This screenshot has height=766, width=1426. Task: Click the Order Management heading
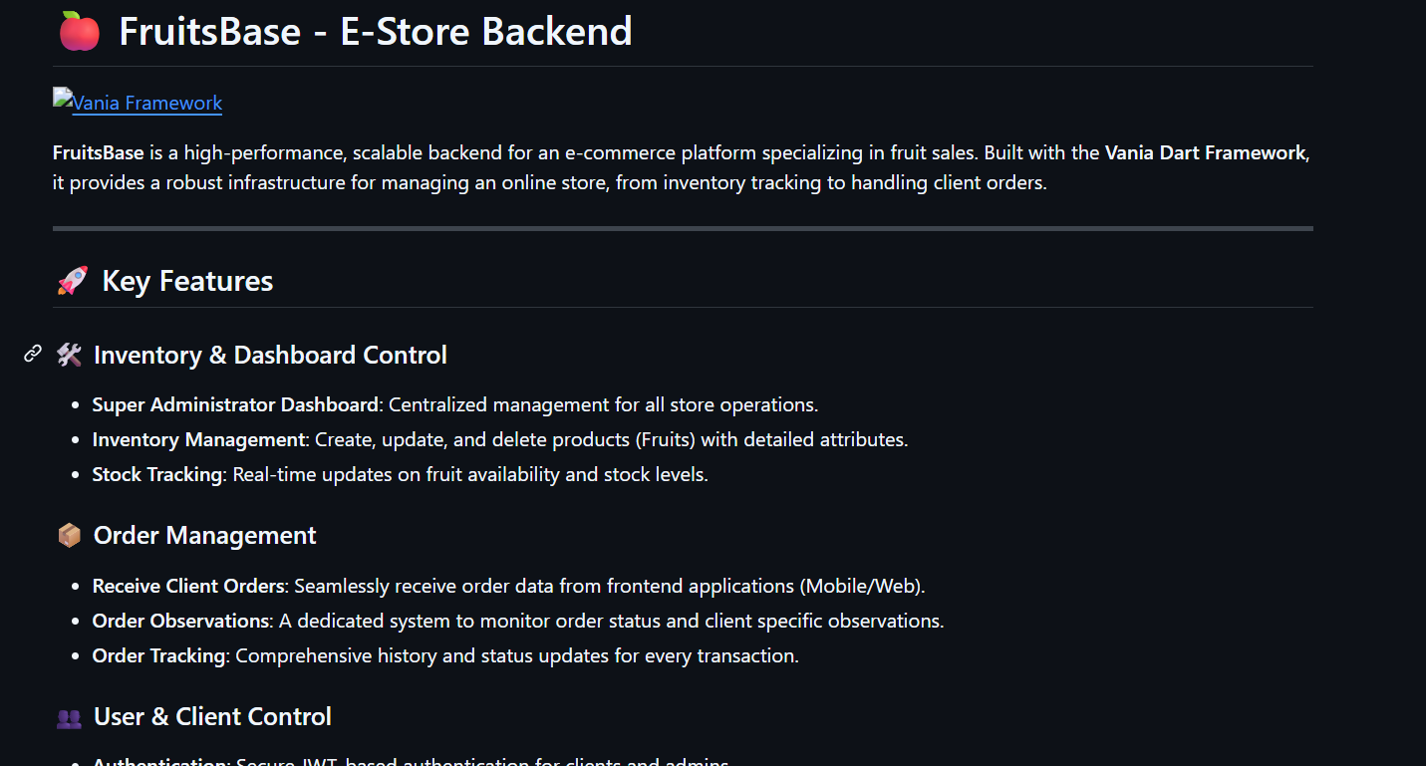(204, 536)
